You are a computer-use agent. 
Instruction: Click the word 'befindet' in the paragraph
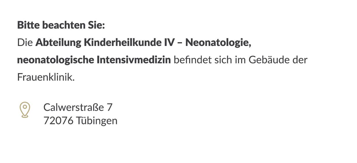(x=193, y=60)
